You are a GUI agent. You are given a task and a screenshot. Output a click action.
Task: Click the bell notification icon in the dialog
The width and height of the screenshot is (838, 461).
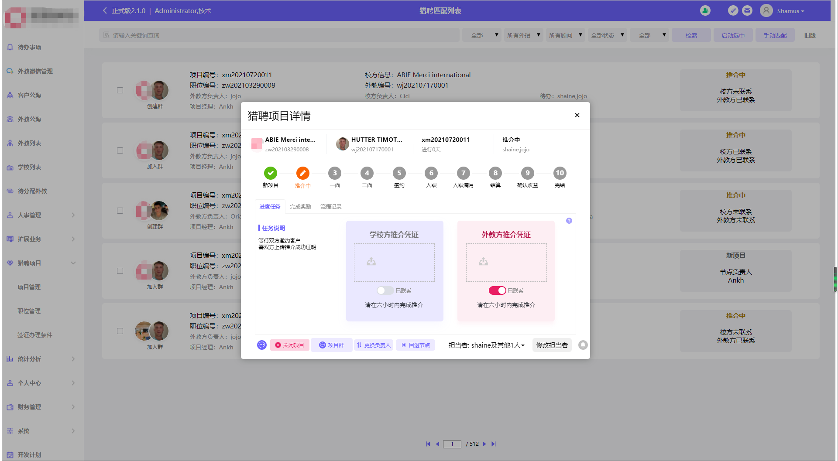[583, 345]
